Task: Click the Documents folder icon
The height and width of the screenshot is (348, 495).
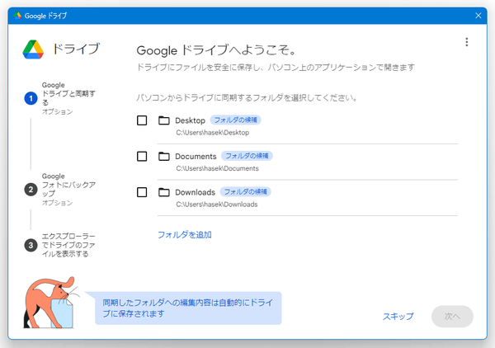Action: (164, 156)
